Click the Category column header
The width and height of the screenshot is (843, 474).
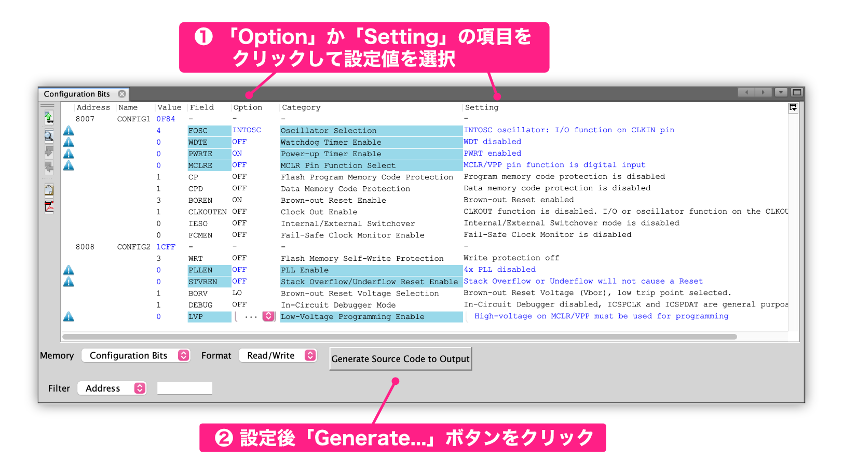[x=301, y=107]
